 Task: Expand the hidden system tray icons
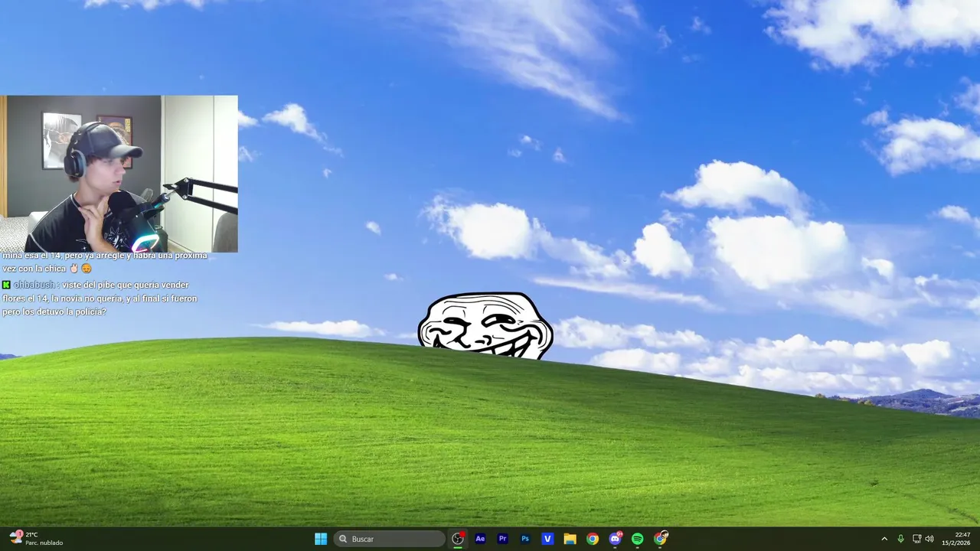pos(884,539)
